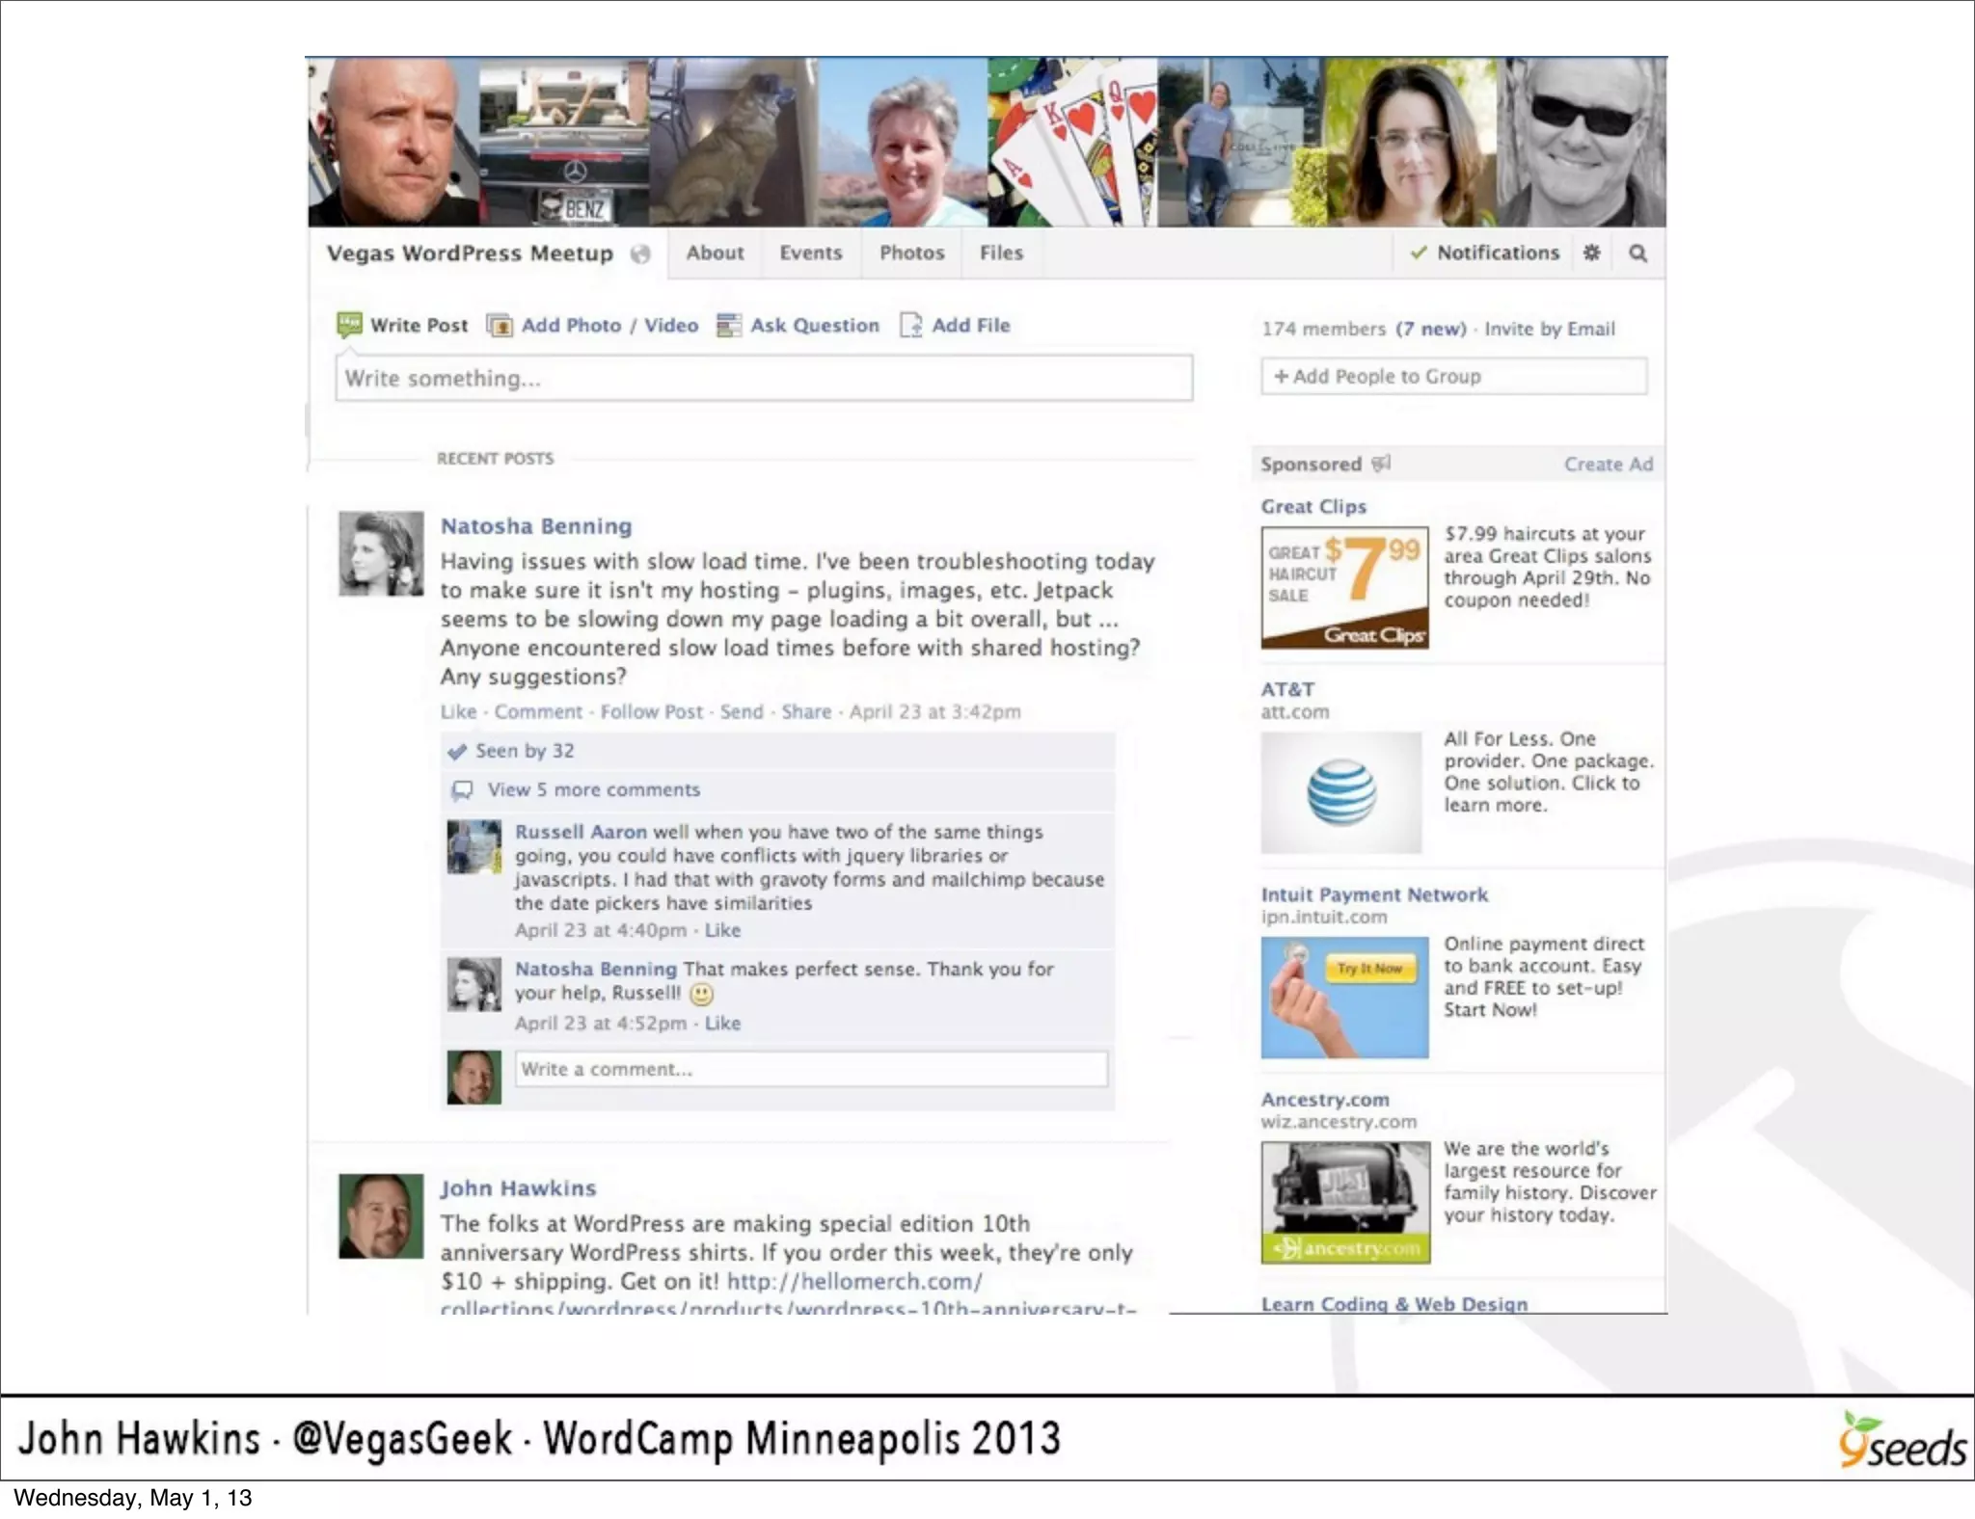This screenshot has height=1519, width=1975.
Task: Click the Write Post speech bubble icon
Action: coord(349,325)
